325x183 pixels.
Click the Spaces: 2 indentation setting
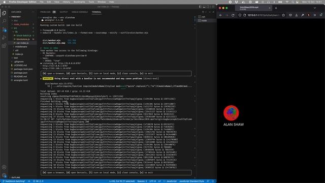142,181
